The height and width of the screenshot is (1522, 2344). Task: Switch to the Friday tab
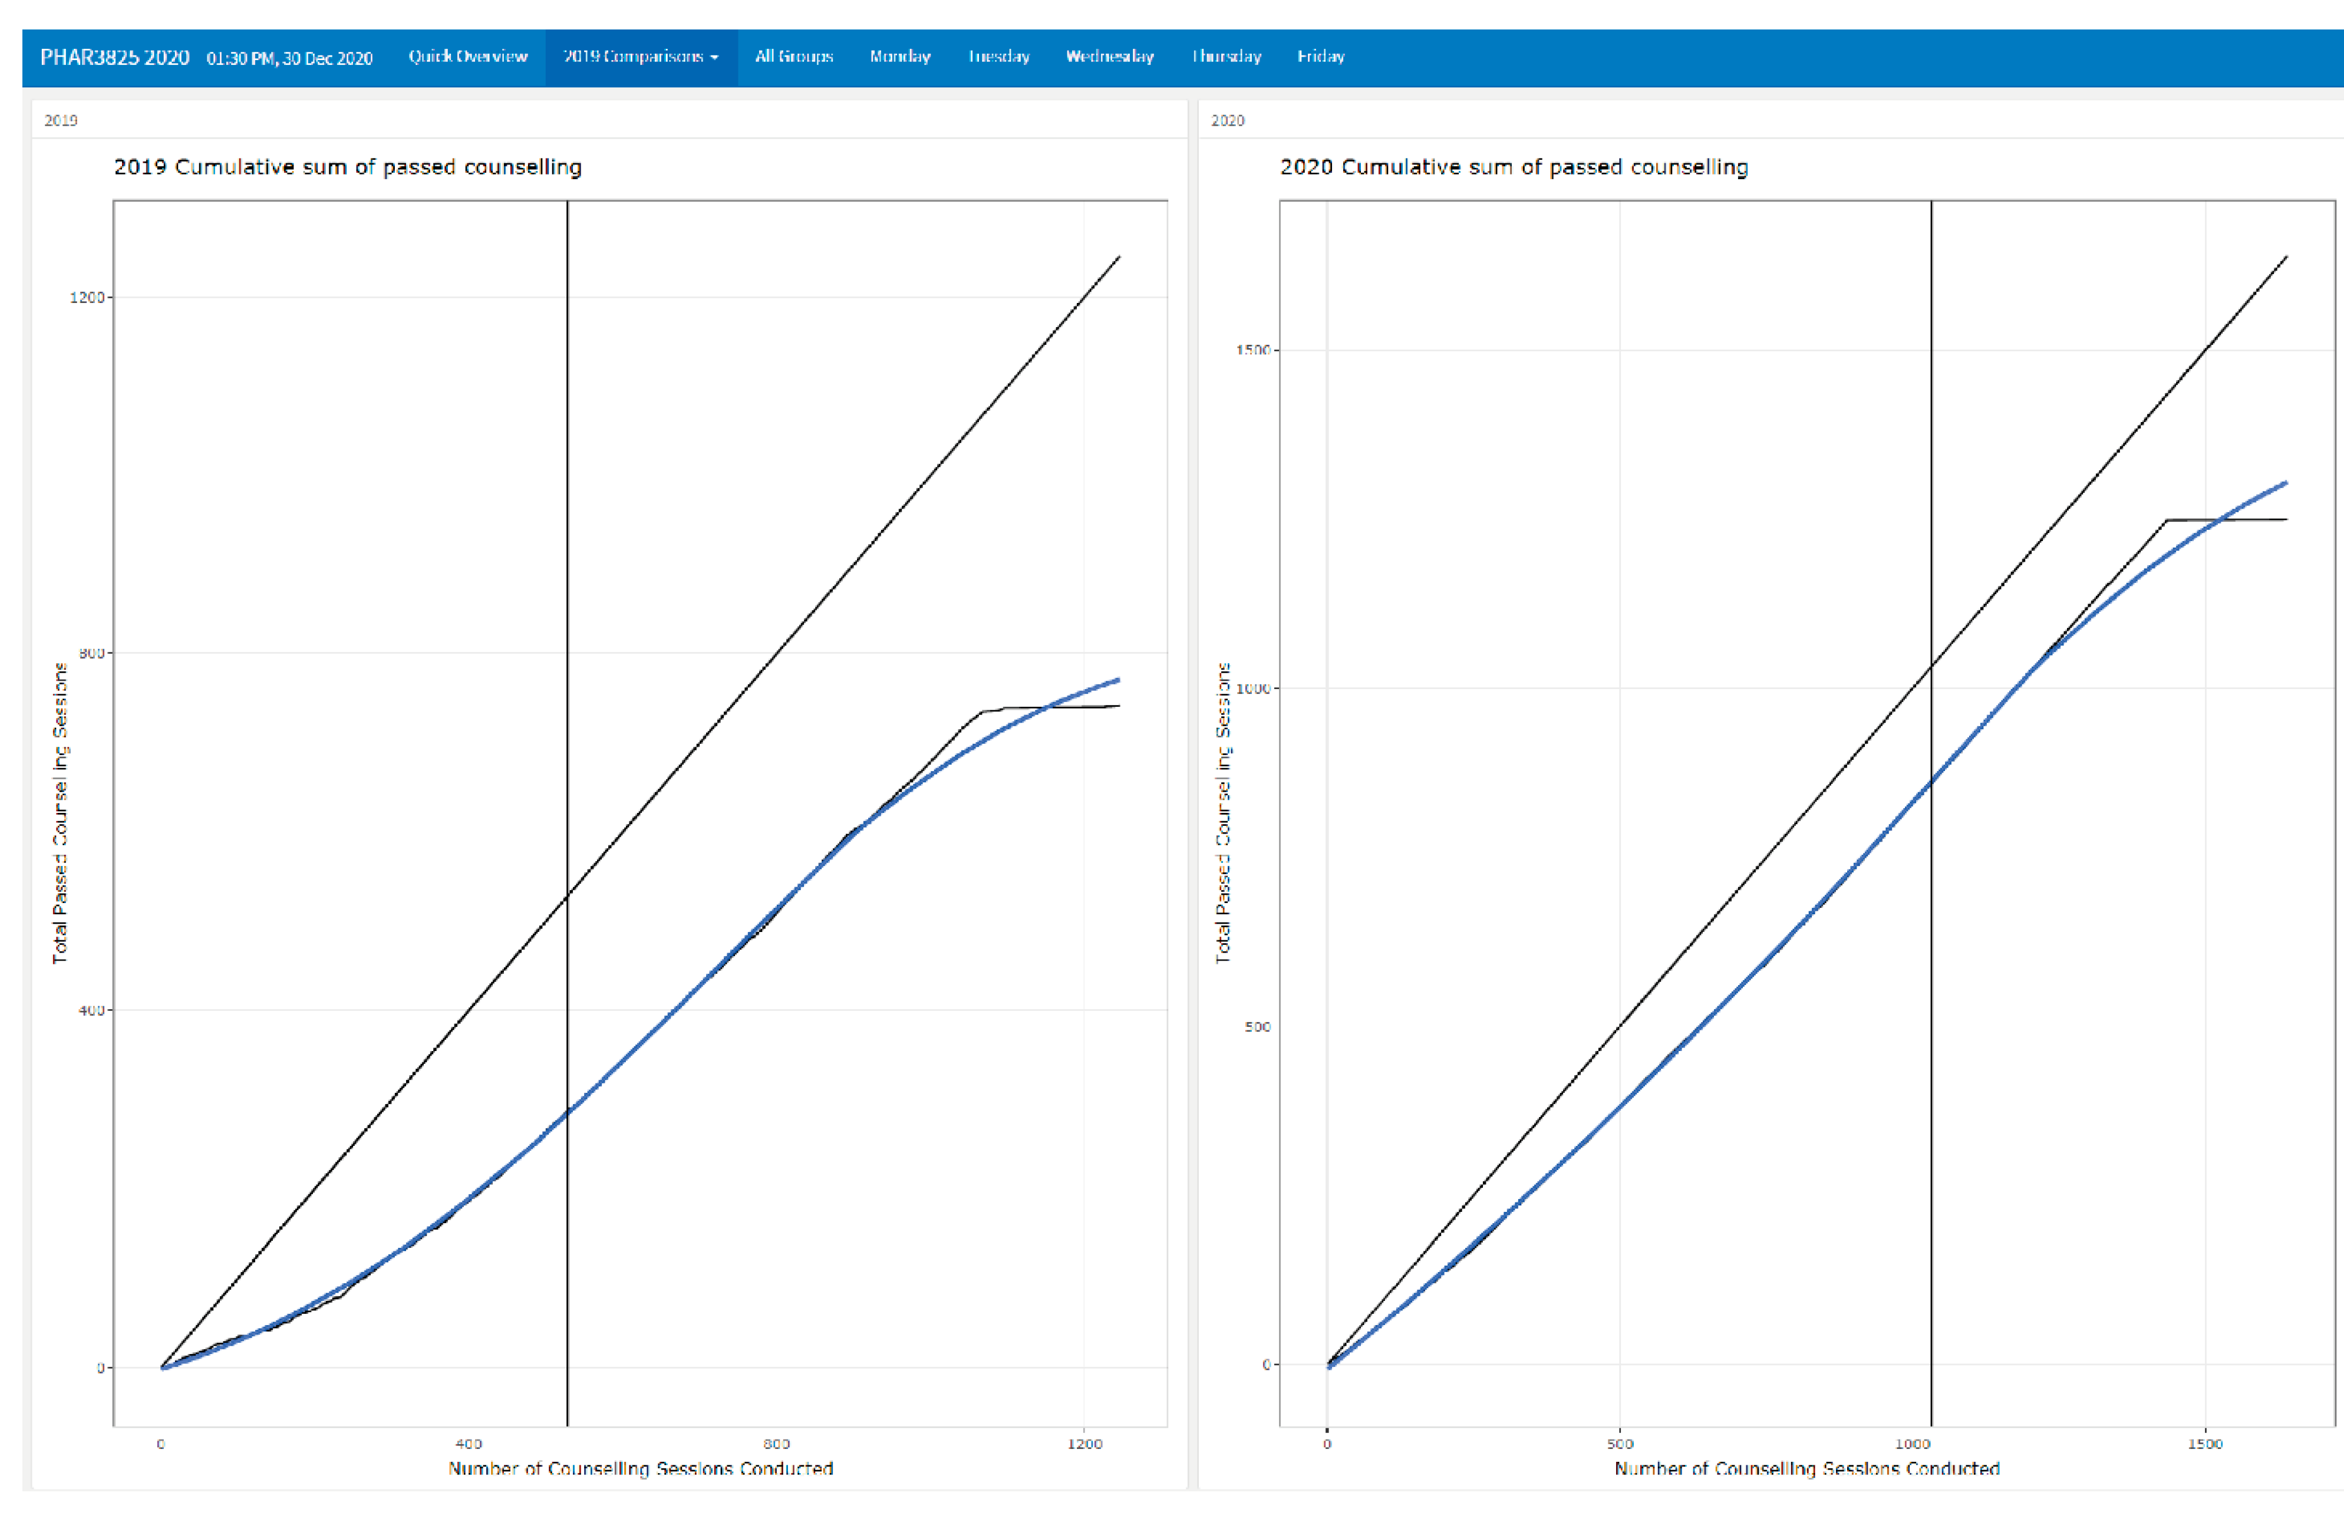(1321, 57)
